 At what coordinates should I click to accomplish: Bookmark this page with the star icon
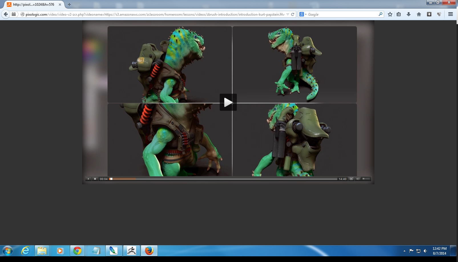click(x=390, y=14)
